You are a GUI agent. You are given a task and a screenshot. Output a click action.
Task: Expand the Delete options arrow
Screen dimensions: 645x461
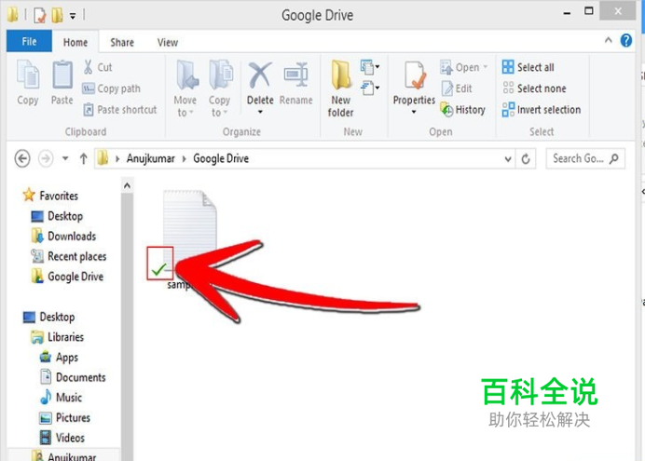click(260, 112)
